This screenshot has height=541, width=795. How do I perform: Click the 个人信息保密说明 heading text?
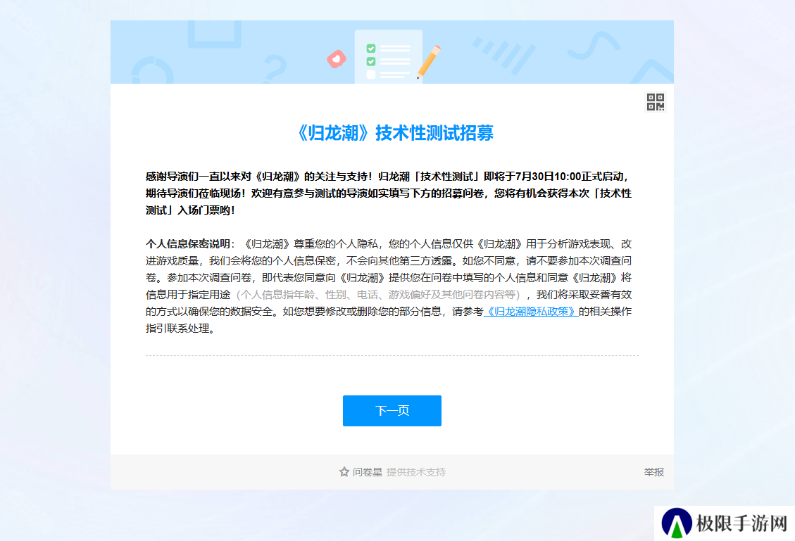188,244
